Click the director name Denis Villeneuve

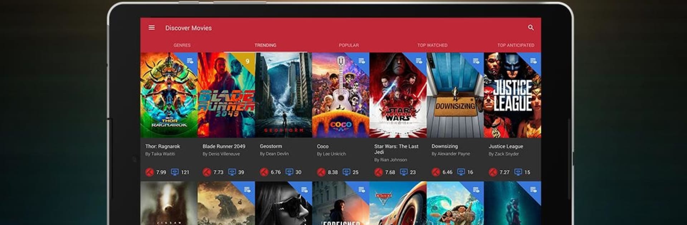click(x=224, y=154)
